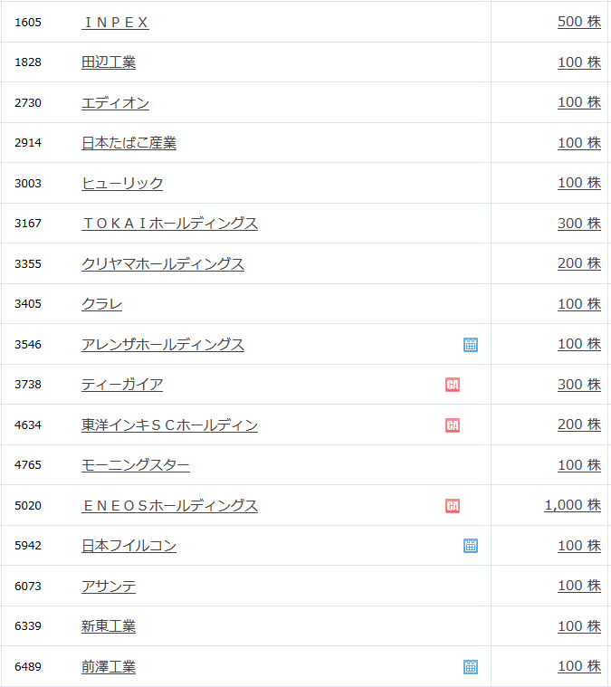Screen dimensions: 611x687
Task: Click 1,000 株 holding for ENEOS
Action: (572, 505)
